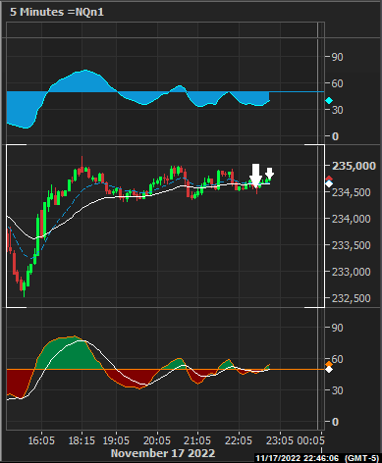Click the 235,000 price axis label

354,166
